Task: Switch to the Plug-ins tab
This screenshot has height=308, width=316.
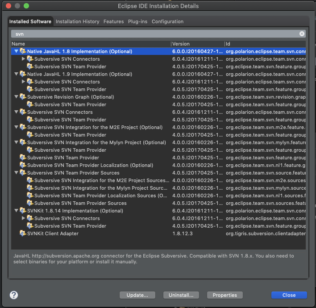Action: (x=137, y=21)
